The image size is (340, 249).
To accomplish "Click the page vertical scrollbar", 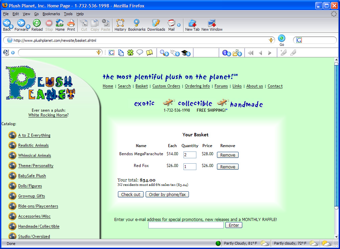I will click(x=336, y=135).
